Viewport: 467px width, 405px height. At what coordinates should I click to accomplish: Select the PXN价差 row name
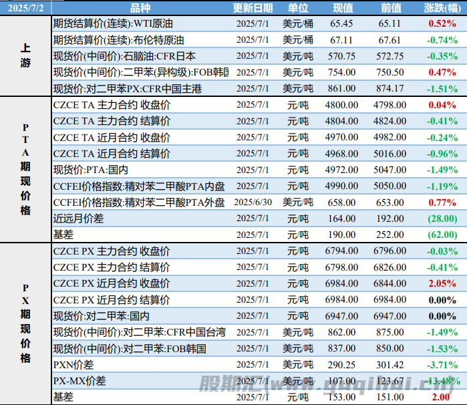(73, 365)
